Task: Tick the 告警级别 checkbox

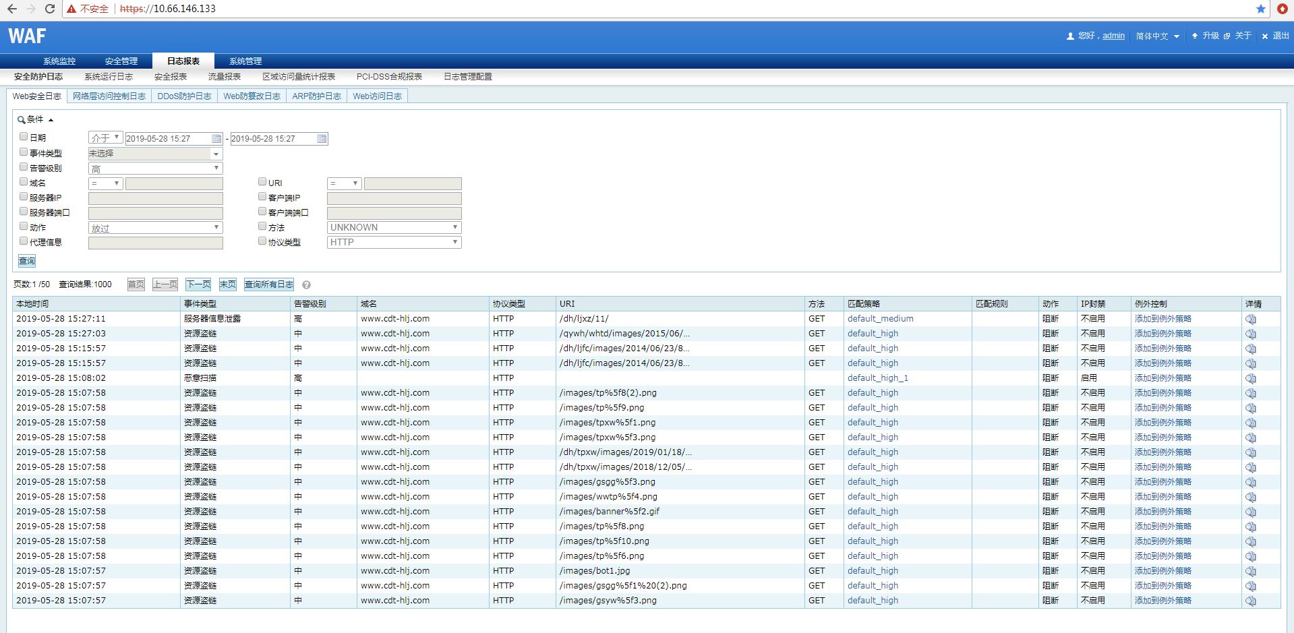Action: click(24, 167)
